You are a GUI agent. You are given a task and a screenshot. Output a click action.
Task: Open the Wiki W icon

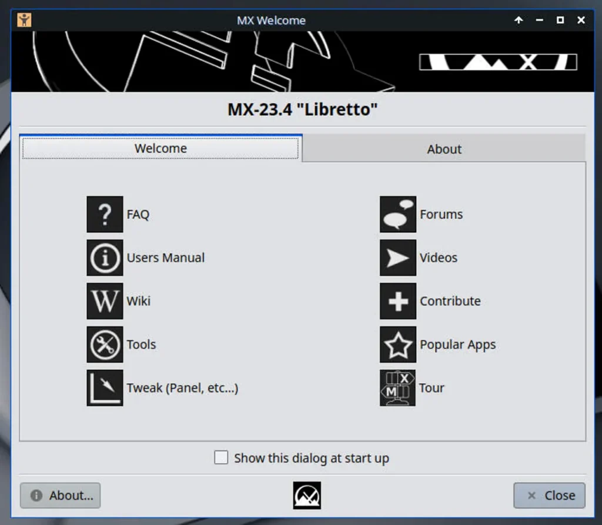[x=105, y=301]
